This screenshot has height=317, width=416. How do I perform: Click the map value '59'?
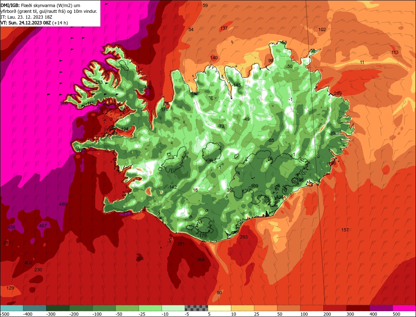point(205,5)
